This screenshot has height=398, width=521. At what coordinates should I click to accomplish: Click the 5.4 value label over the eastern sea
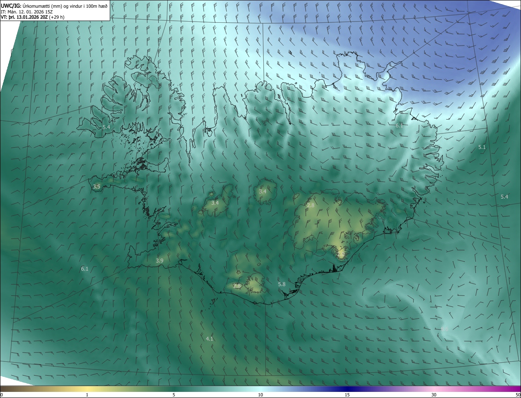tap(504, 197)
